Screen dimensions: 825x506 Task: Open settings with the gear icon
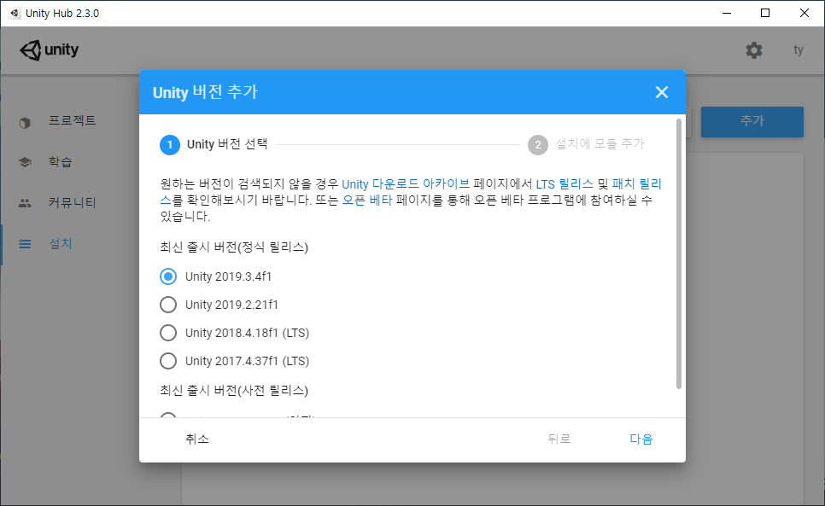754,50
